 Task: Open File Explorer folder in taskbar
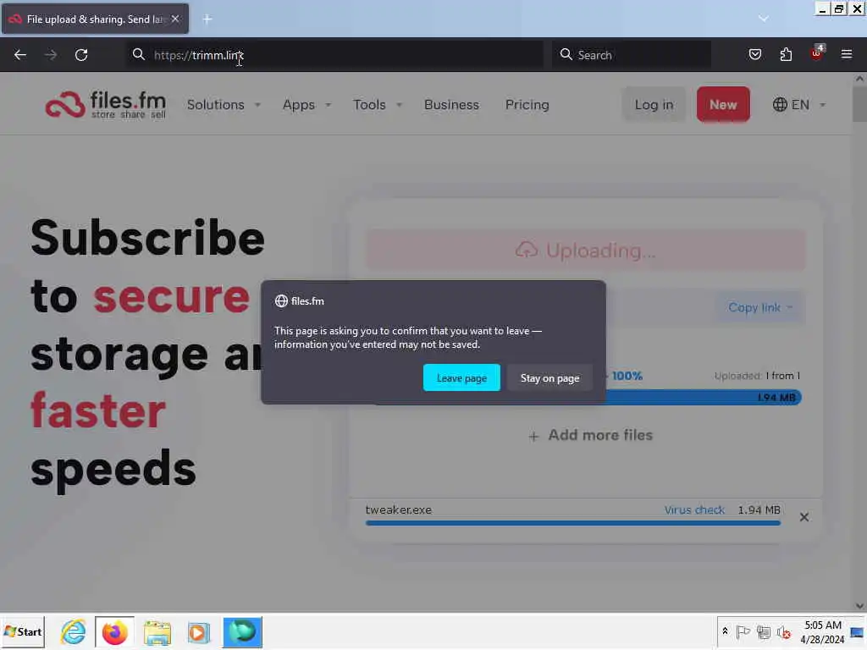(x=157, y=632)
